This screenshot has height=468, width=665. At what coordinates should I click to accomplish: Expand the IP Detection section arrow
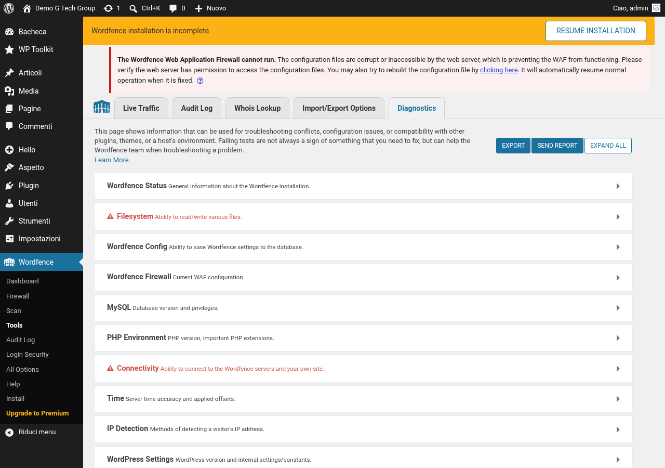click(618, 430)
